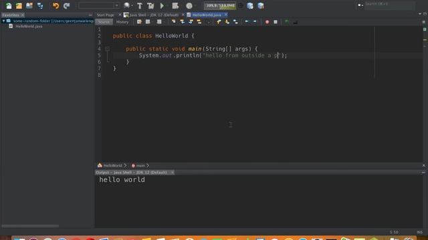Click main in the breadcrumb bar
The width and height of the screenshot is (428, 240).
coord(140,165)
